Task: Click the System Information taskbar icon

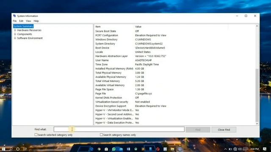Action: click(x=180, y=149)
